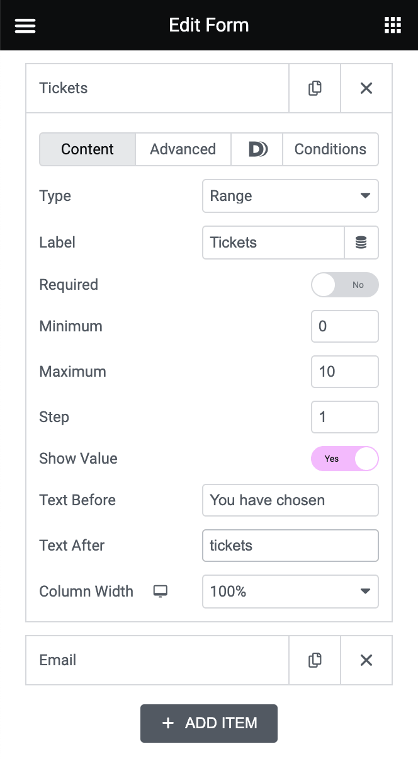Switch to the Advanced tab
The height and width of the screenshot is (761, 418).
183,149
